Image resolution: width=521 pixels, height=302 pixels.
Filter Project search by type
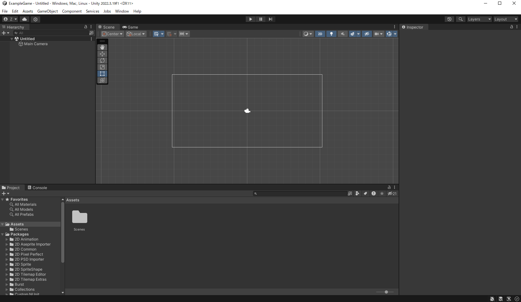pyautogui.click(x=357, y=193)
